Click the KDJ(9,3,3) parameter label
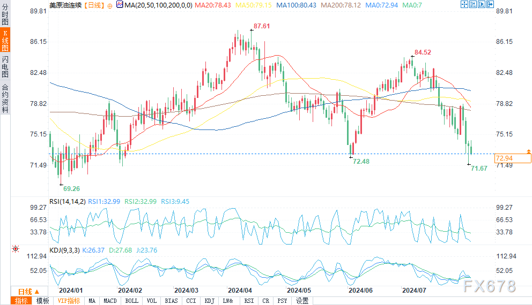Screen dimensions: 532x305 [64, 250]
